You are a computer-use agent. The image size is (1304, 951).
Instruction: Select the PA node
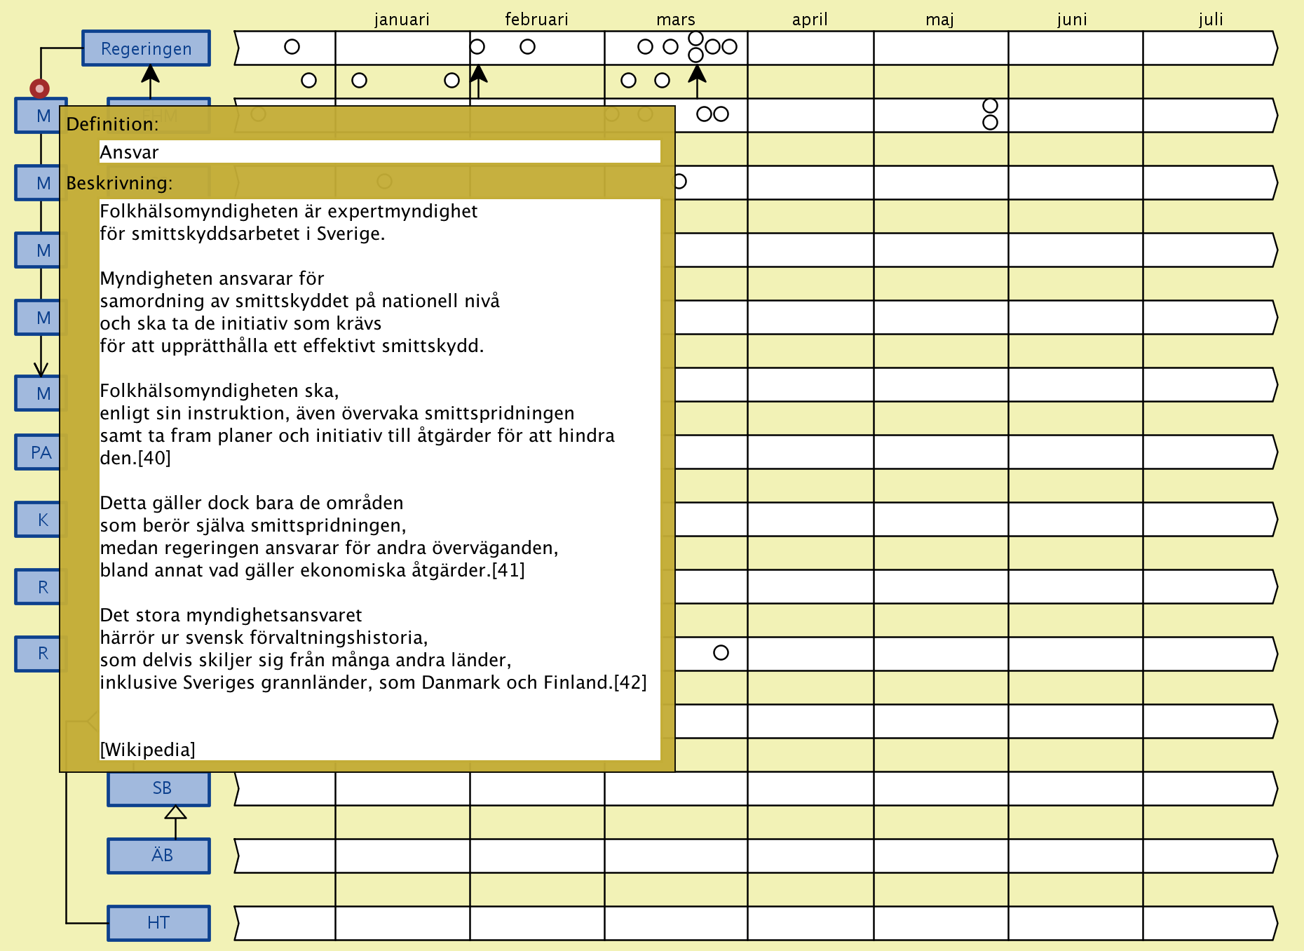(40, 452)
